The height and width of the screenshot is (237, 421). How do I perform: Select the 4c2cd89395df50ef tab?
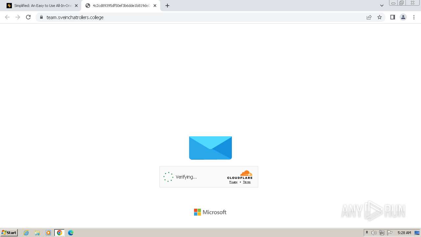121,6
